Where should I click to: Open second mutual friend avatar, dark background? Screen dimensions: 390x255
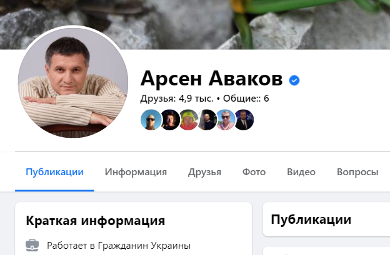(x=170, y=120)
